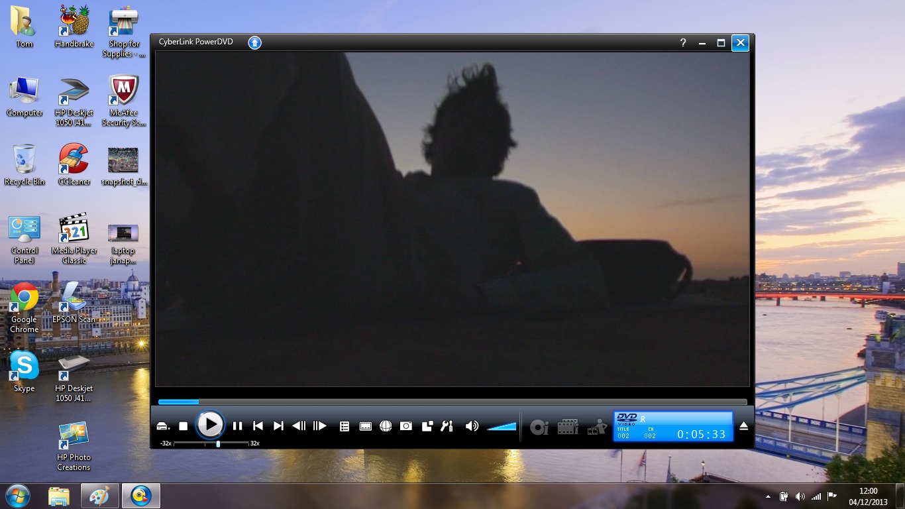The image size is (905, 509).
Task: Open the DVD menu list
Action: tap(345, 426)
